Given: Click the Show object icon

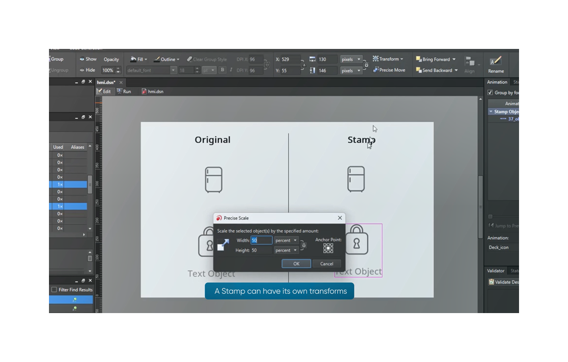Looking at the screenshot, I should (82, 59).
